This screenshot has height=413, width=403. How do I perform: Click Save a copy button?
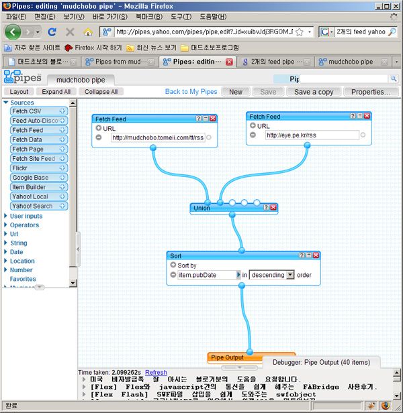click(314, 92)
